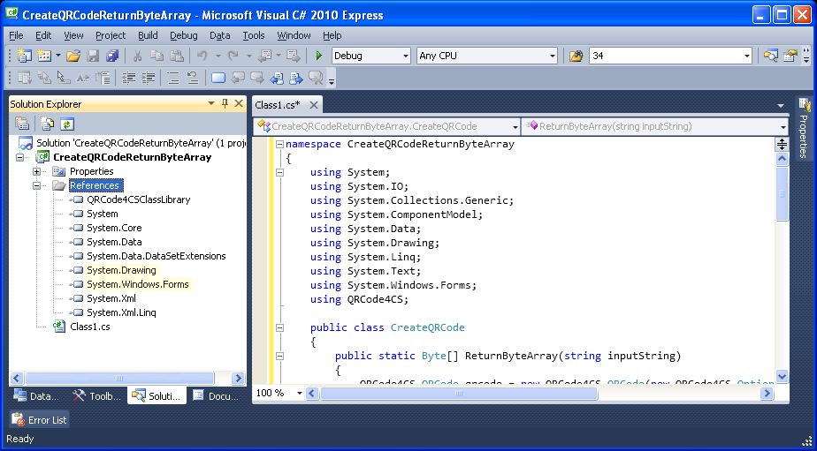Open the Build menu

coord(148,35)
